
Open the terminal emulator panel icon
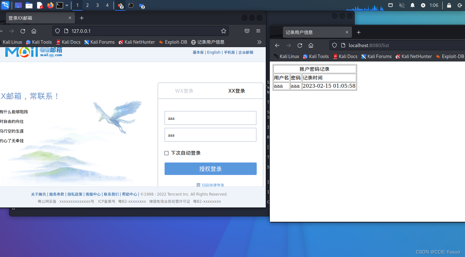point(60,5)
